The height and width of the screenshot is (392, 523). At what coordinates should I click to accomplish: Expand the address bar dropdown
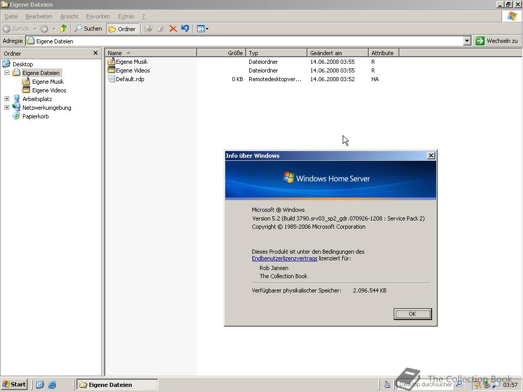467,41
